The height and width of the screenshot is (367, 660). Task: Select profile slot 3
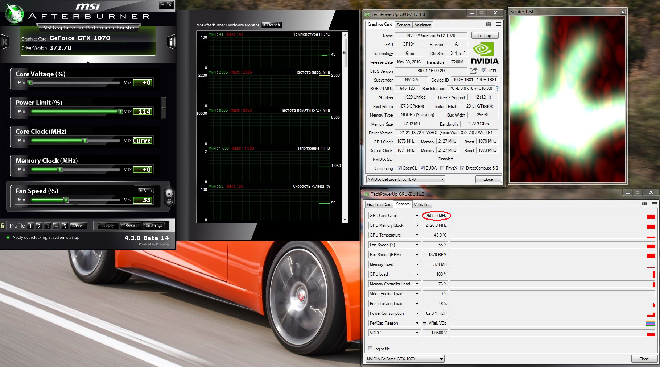coord(48,226)
